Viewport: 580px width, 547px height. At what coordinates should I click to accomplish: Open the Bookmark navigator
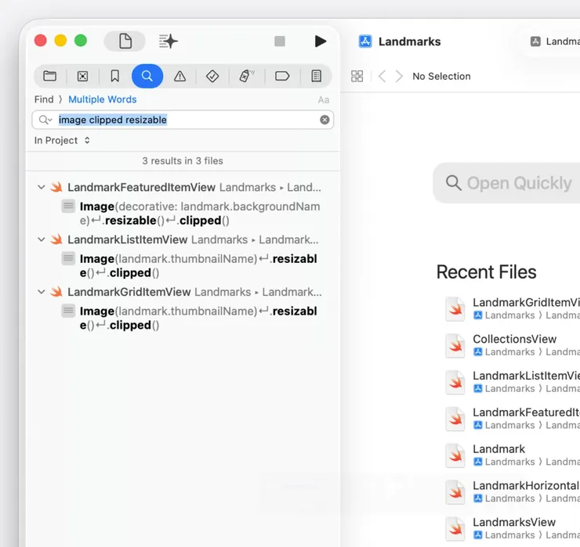[114, 76]
